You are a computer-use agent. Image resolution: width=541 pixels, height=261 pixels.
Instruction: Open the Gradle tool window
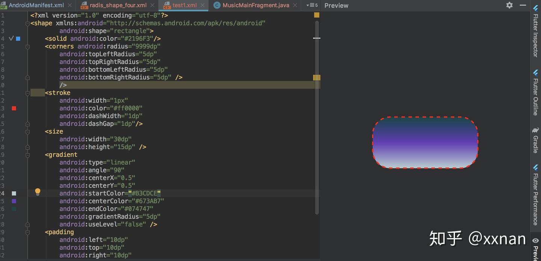tap(536, 140)
